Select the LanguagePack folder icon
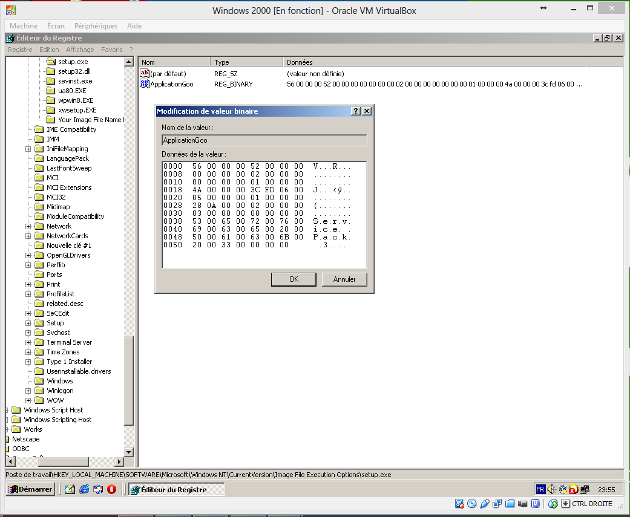Screen dimensions: 630x517 coord(39,158)
